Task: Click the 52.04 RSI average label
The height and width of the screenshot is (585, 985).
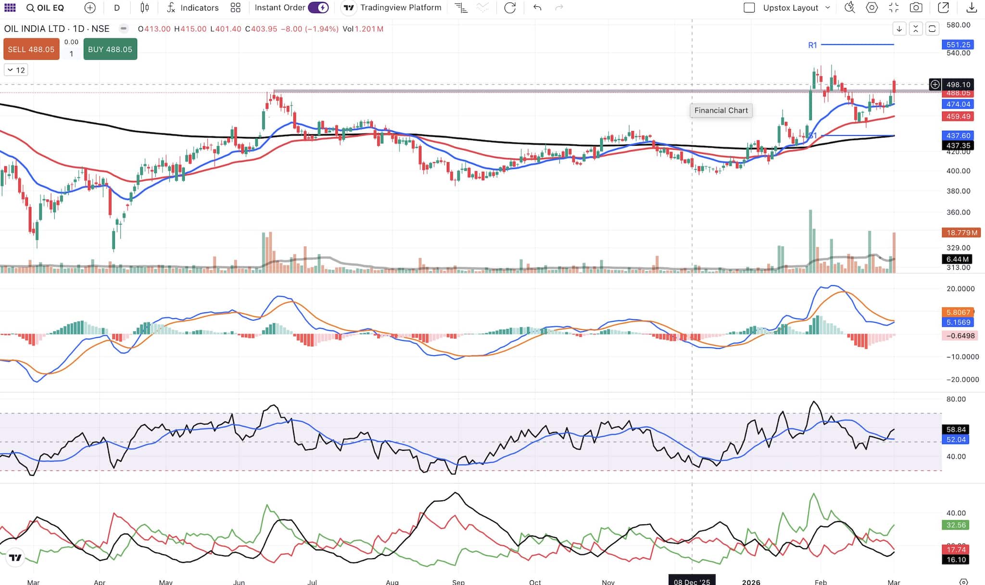Action: (x=956, y=440)
